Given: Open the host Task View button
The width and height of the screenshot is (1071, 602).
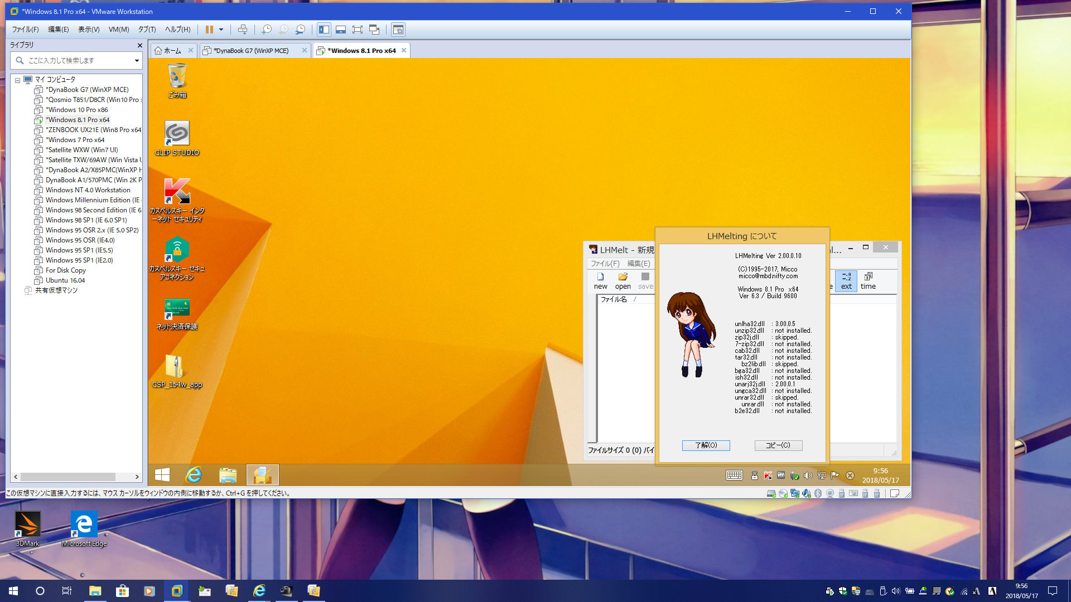Looking at the screenshot, I should click(x=66, y=591).
